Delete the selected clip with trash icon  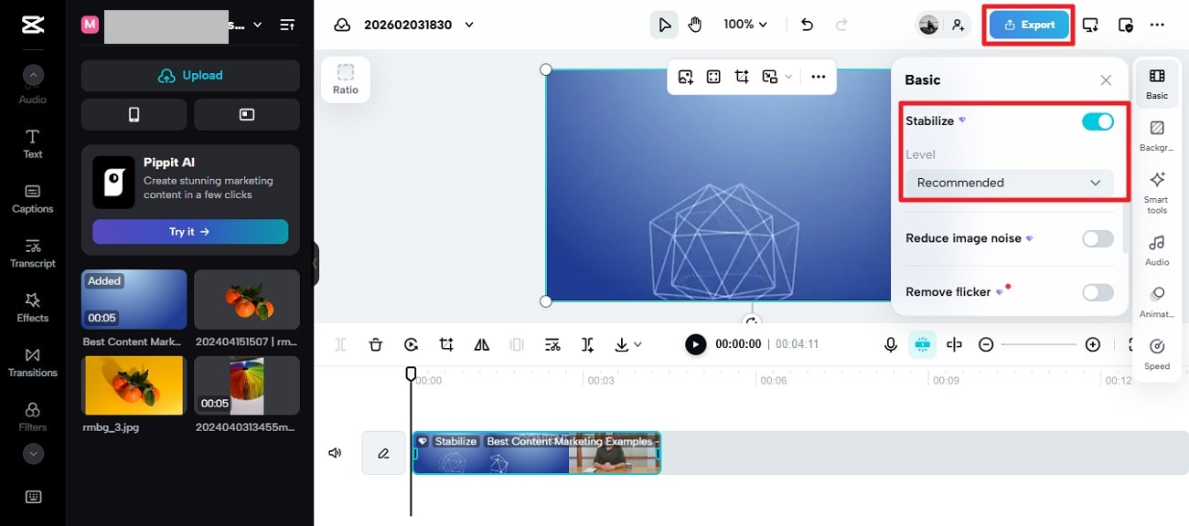376,344
